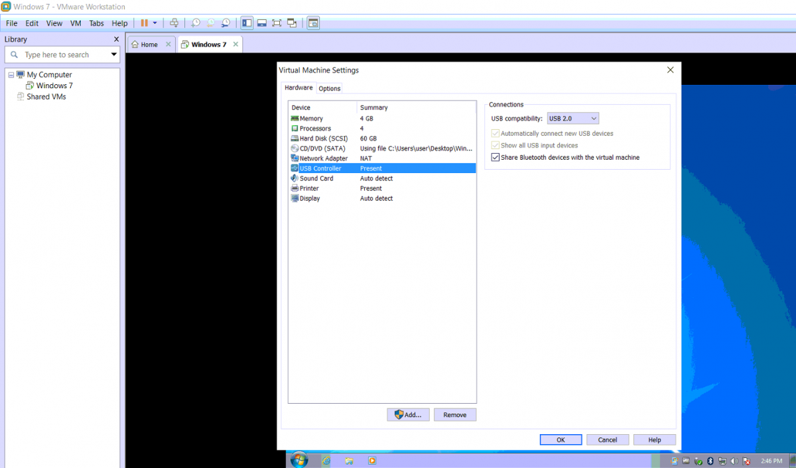Open the guest Windows 7 Start button

298,461
